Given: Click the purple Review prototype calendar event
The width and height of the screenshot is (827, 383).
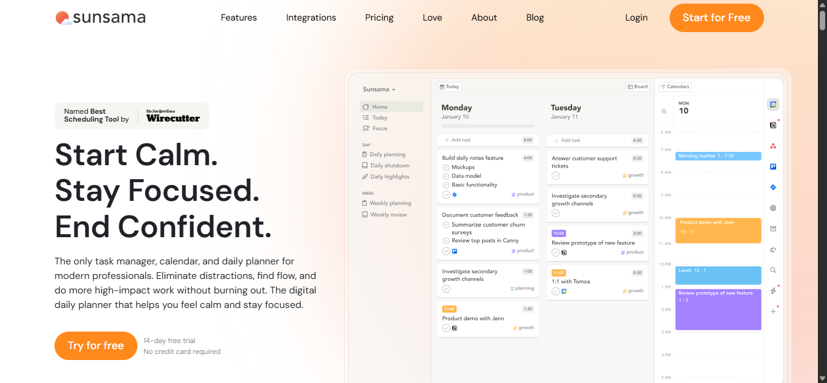Looking at the screenshot, I should 718,309.
